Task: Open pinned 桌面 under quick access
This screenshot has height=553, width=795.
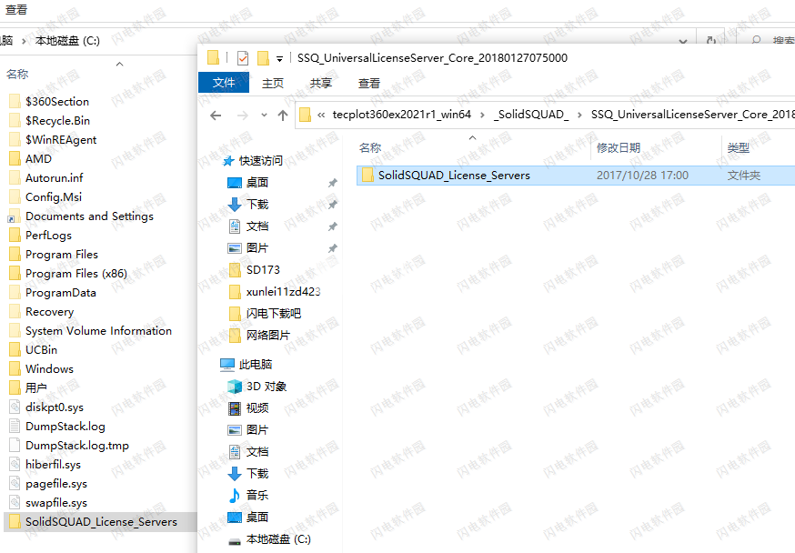Action: [x=248, y=183]
